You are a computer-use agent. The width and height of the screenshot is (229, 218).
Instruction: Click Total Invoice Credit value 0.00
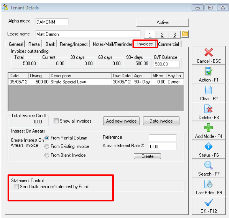38,122
